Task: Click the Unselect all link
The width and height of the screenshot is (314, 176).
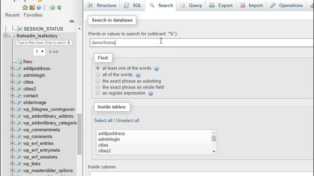Action: click(x=128, y=121)
